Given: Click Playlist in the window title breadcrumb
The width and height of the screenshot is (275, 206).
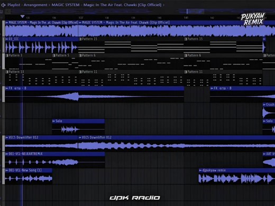Looking at the screenshot, I should tap(14, 5).
